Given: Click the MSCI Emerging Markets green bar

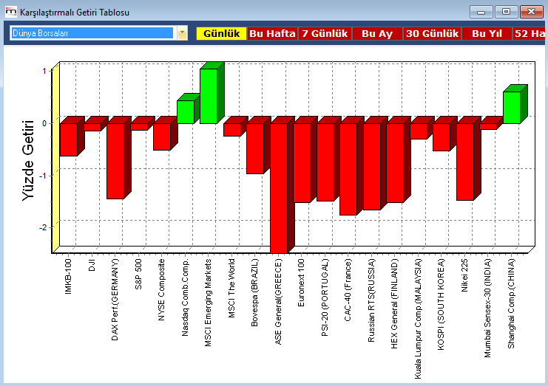Looking at the screenshot, I should click(x=209, y=96).
